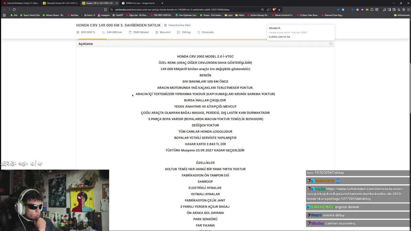Go back with the browser back arrow

click(x=4, y=10)
